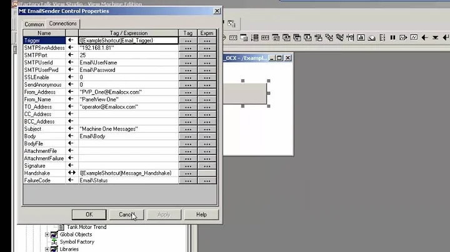Select the EmailSender ActiveX object in display
450x252 pixels.
click(245, 94)
